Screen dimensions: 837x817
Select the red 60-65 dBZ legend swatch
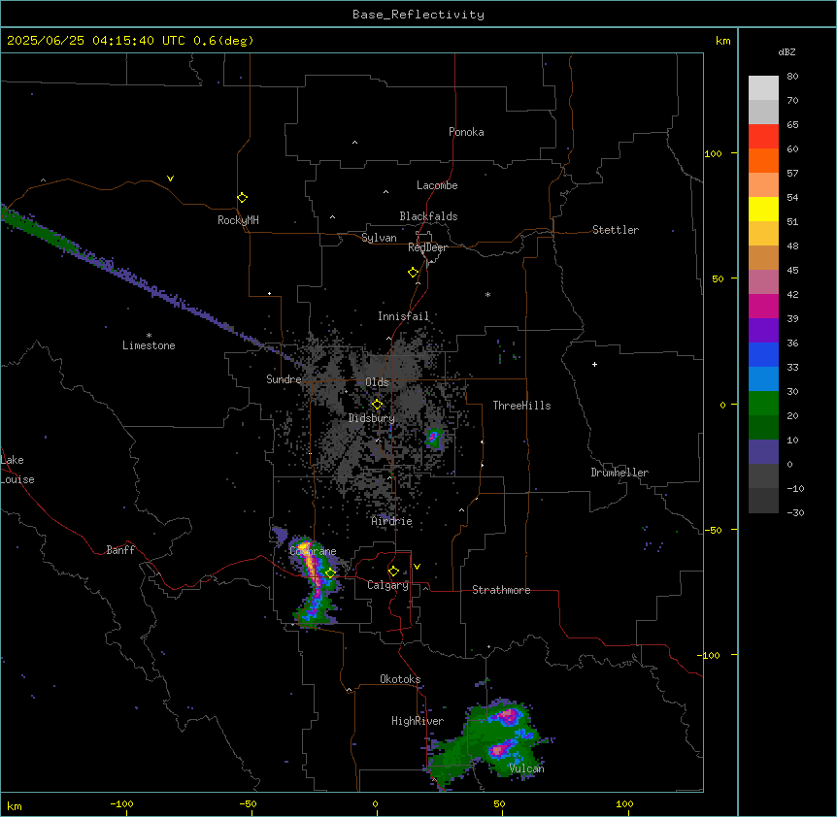pyautogui.click(x=763, y=137)
